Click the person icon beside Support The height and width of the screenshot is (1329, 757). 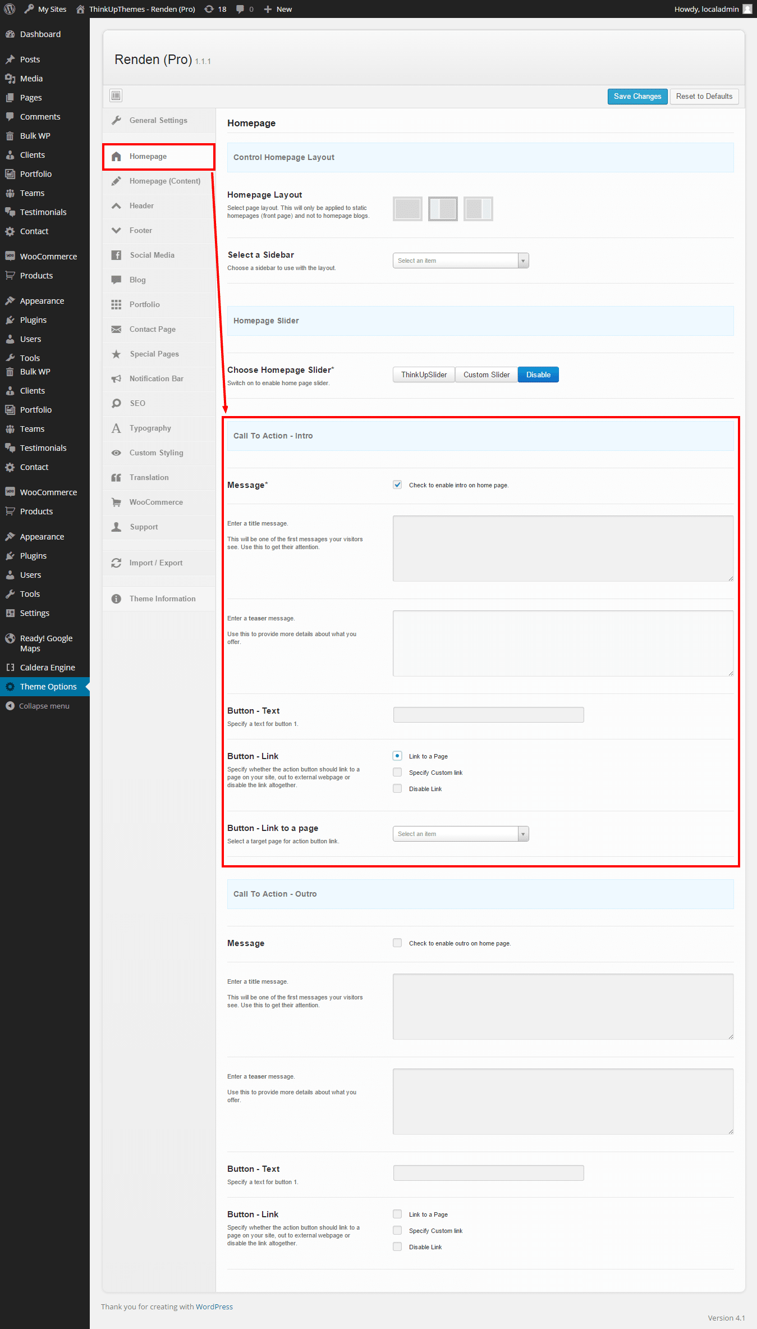click(x=116, y=527)
